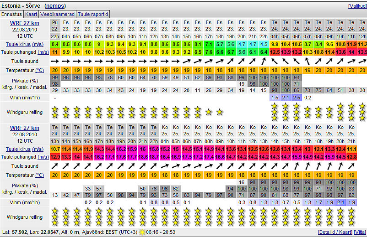
Task: Select gust cell showing 17.7
Action: 132,157
